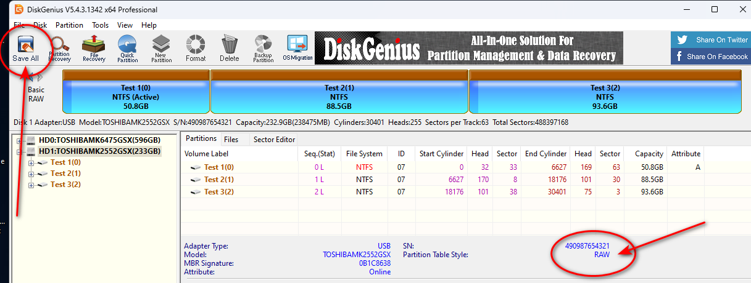
Task: Open the Partition menu
Action: point(69,25)
